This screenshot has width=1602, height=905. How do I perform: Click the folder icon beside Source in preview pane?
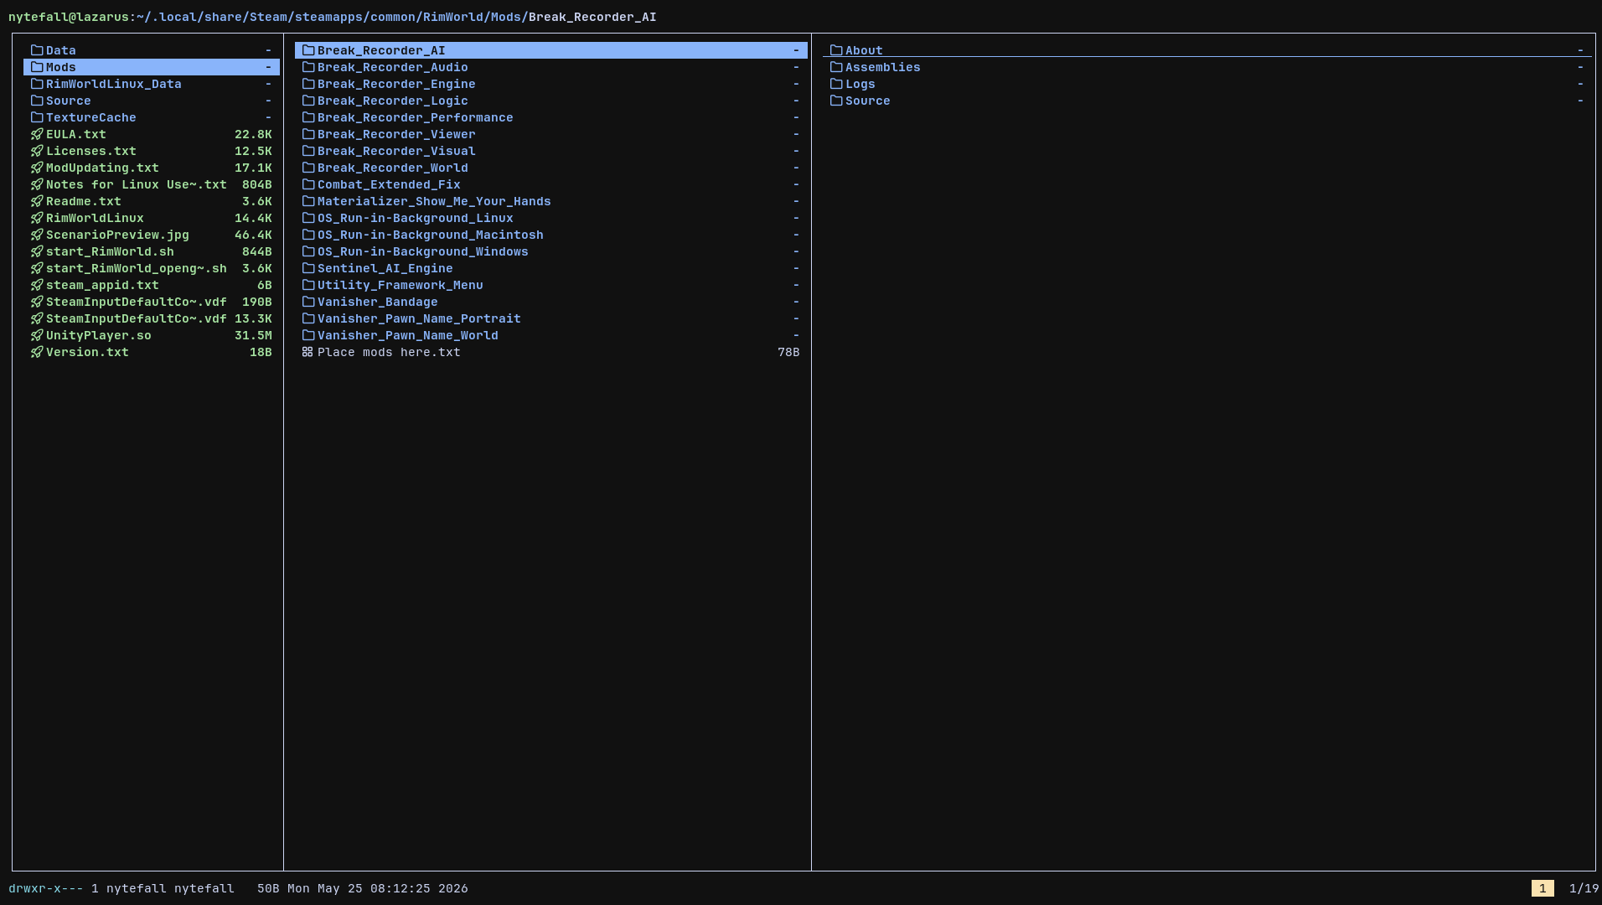836,101
